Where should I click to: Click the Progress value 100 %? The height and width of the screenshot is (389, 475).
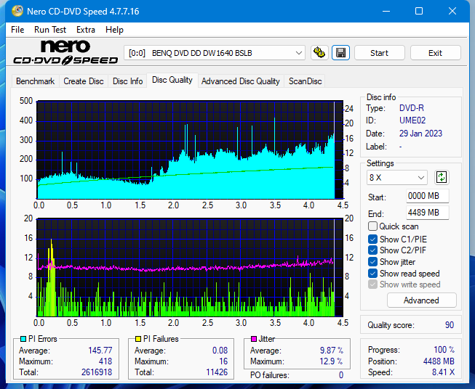click(x=444, y=350)
